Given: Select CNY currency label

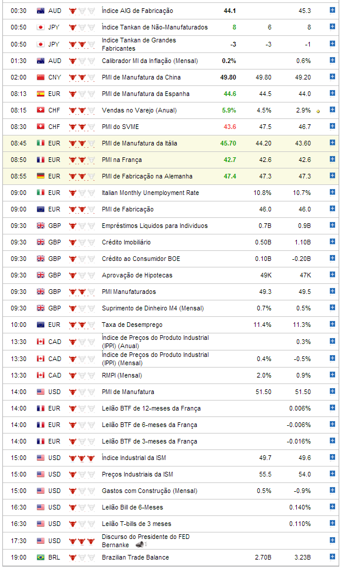Looking at the screenshot, I should pyautogui.click(x=54, y=77).
